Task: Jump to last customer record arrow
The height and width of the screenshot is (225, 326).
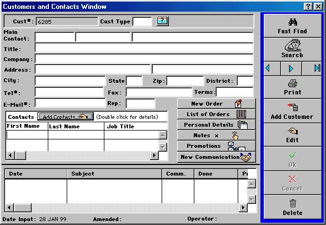Action: (x=312, y=68)
